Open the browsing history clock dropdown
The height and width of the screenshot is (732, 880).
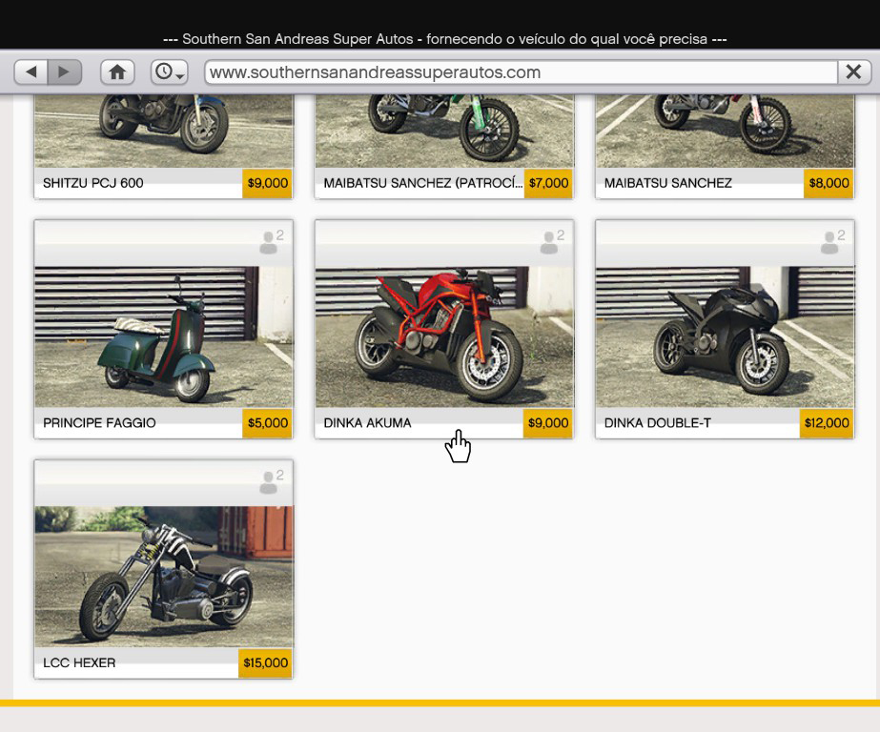click(x=169, y=71)
